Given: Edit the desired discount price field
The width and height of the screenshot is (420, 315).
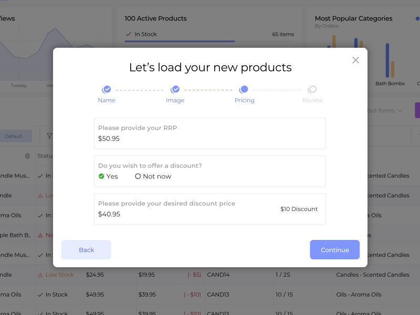Looking at the screenshot, I should tap(184, 214).
